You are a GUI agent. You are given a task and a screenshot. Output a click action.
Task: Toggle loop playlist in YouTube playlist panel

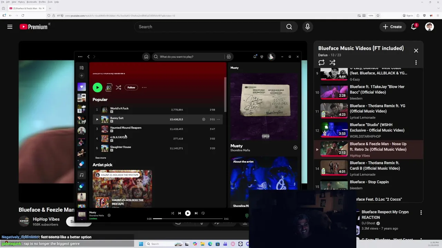pyautogui.click(x=321, y=62)
